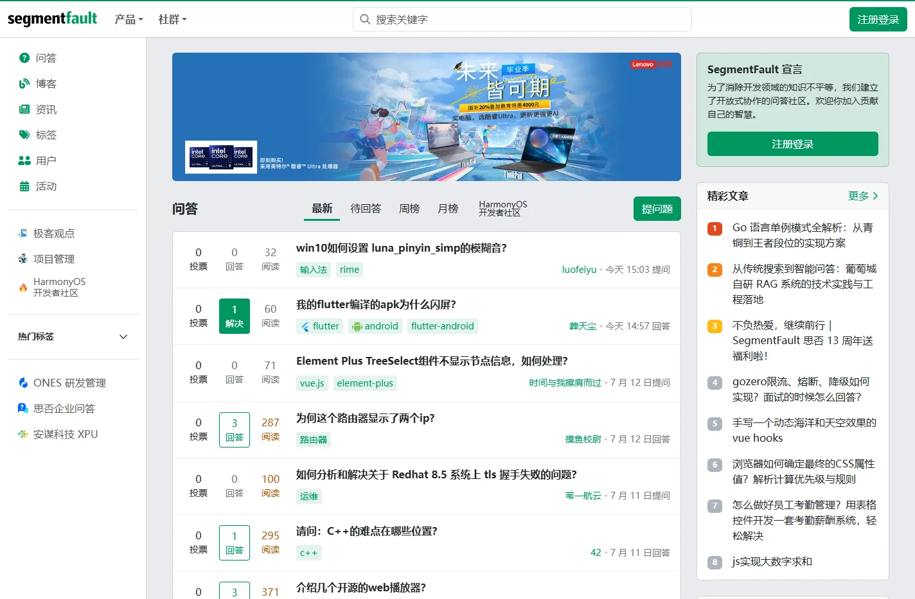Click the android robot tag icon
915x599 pixels.
coord(357,326)
